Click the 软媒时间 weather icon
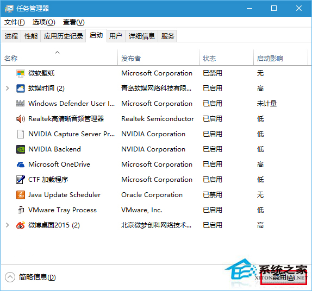 [20, 88]
